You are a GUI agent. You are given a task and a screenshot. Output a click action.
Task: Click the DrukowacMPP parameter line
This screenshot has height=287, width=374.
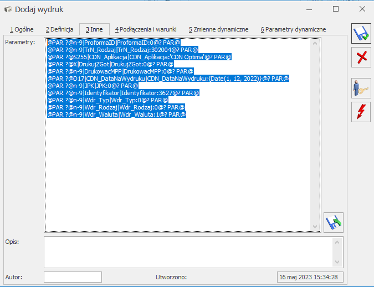[120, 71]
